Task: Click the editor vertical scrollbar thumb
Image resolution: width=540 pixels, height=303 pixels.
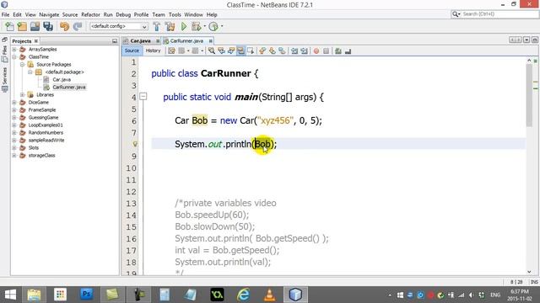Action: (529, 95)
